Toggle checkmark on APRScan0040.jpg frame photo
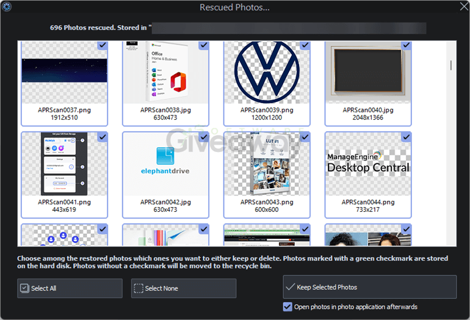 coord(407,45)
